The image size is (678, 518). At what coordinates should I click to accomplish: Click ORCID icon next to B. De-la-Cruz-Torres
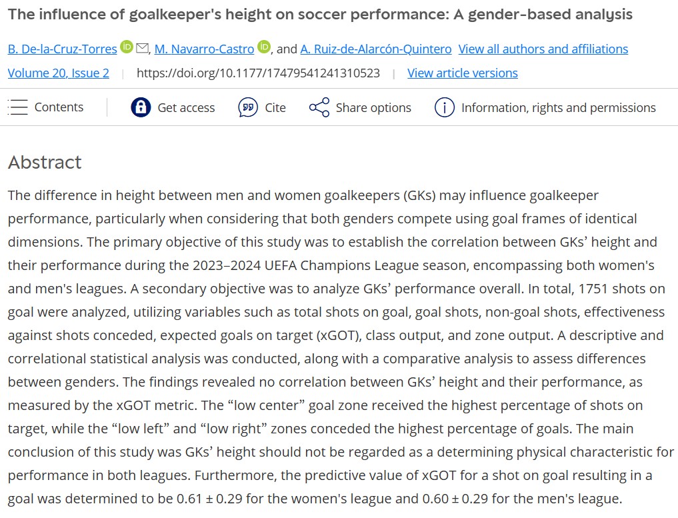[x=127, y=46]
